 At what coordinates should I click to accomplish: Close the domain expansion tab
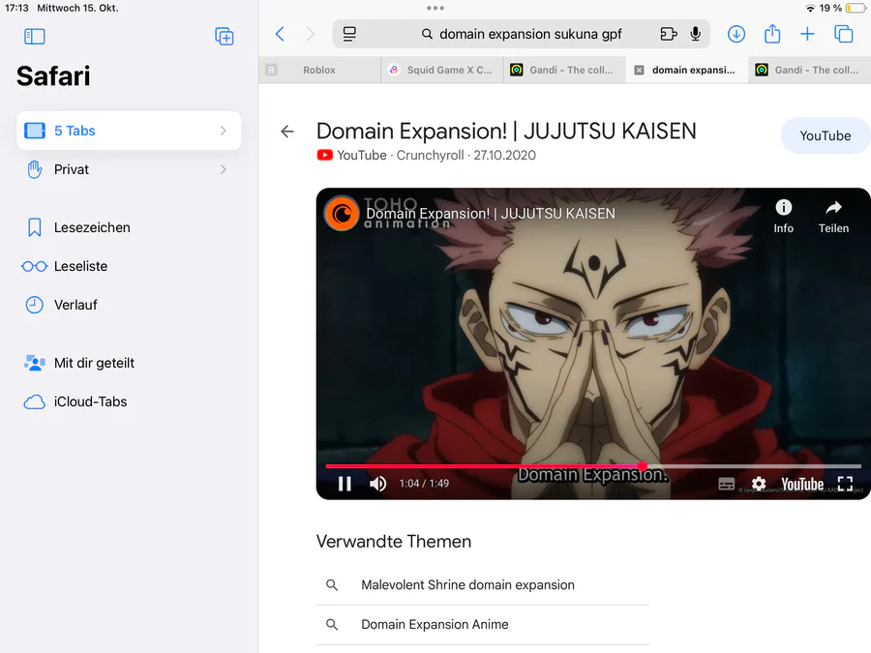point(640,70)
